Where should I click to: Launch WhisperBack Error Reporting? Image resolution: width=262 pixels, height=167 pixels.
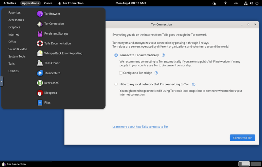click(60, 53)
